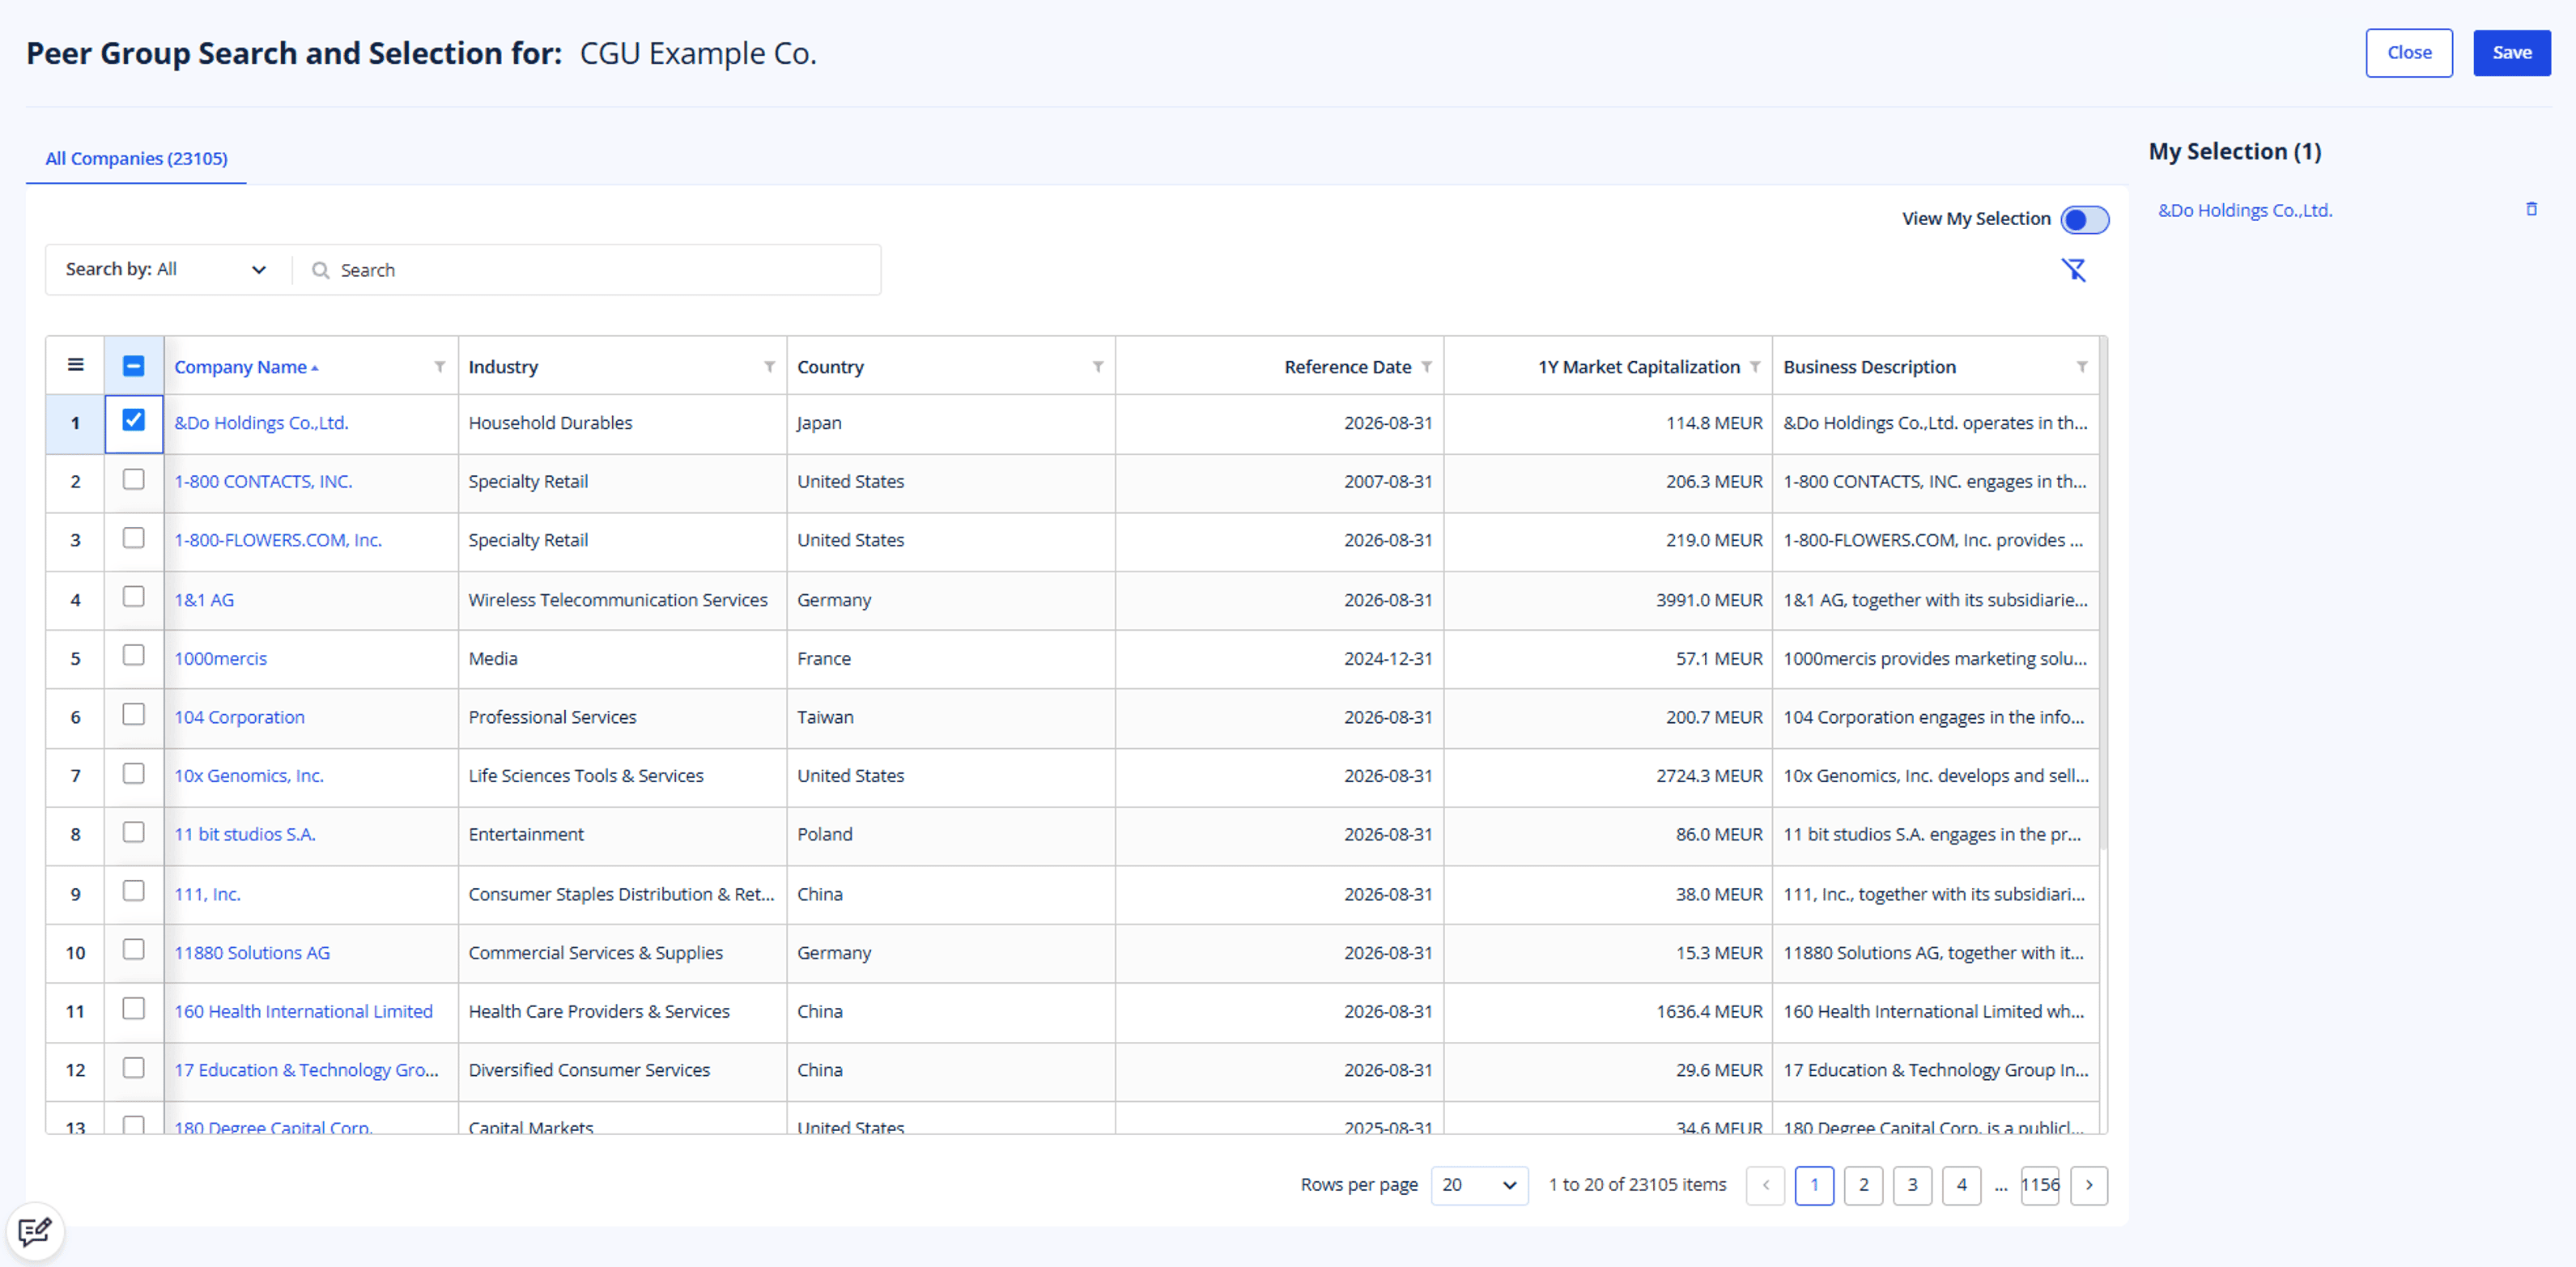The image size is (2576, 1267).
Task: Open &Do Holdings link in My Selection
Action: point(2245,210)
